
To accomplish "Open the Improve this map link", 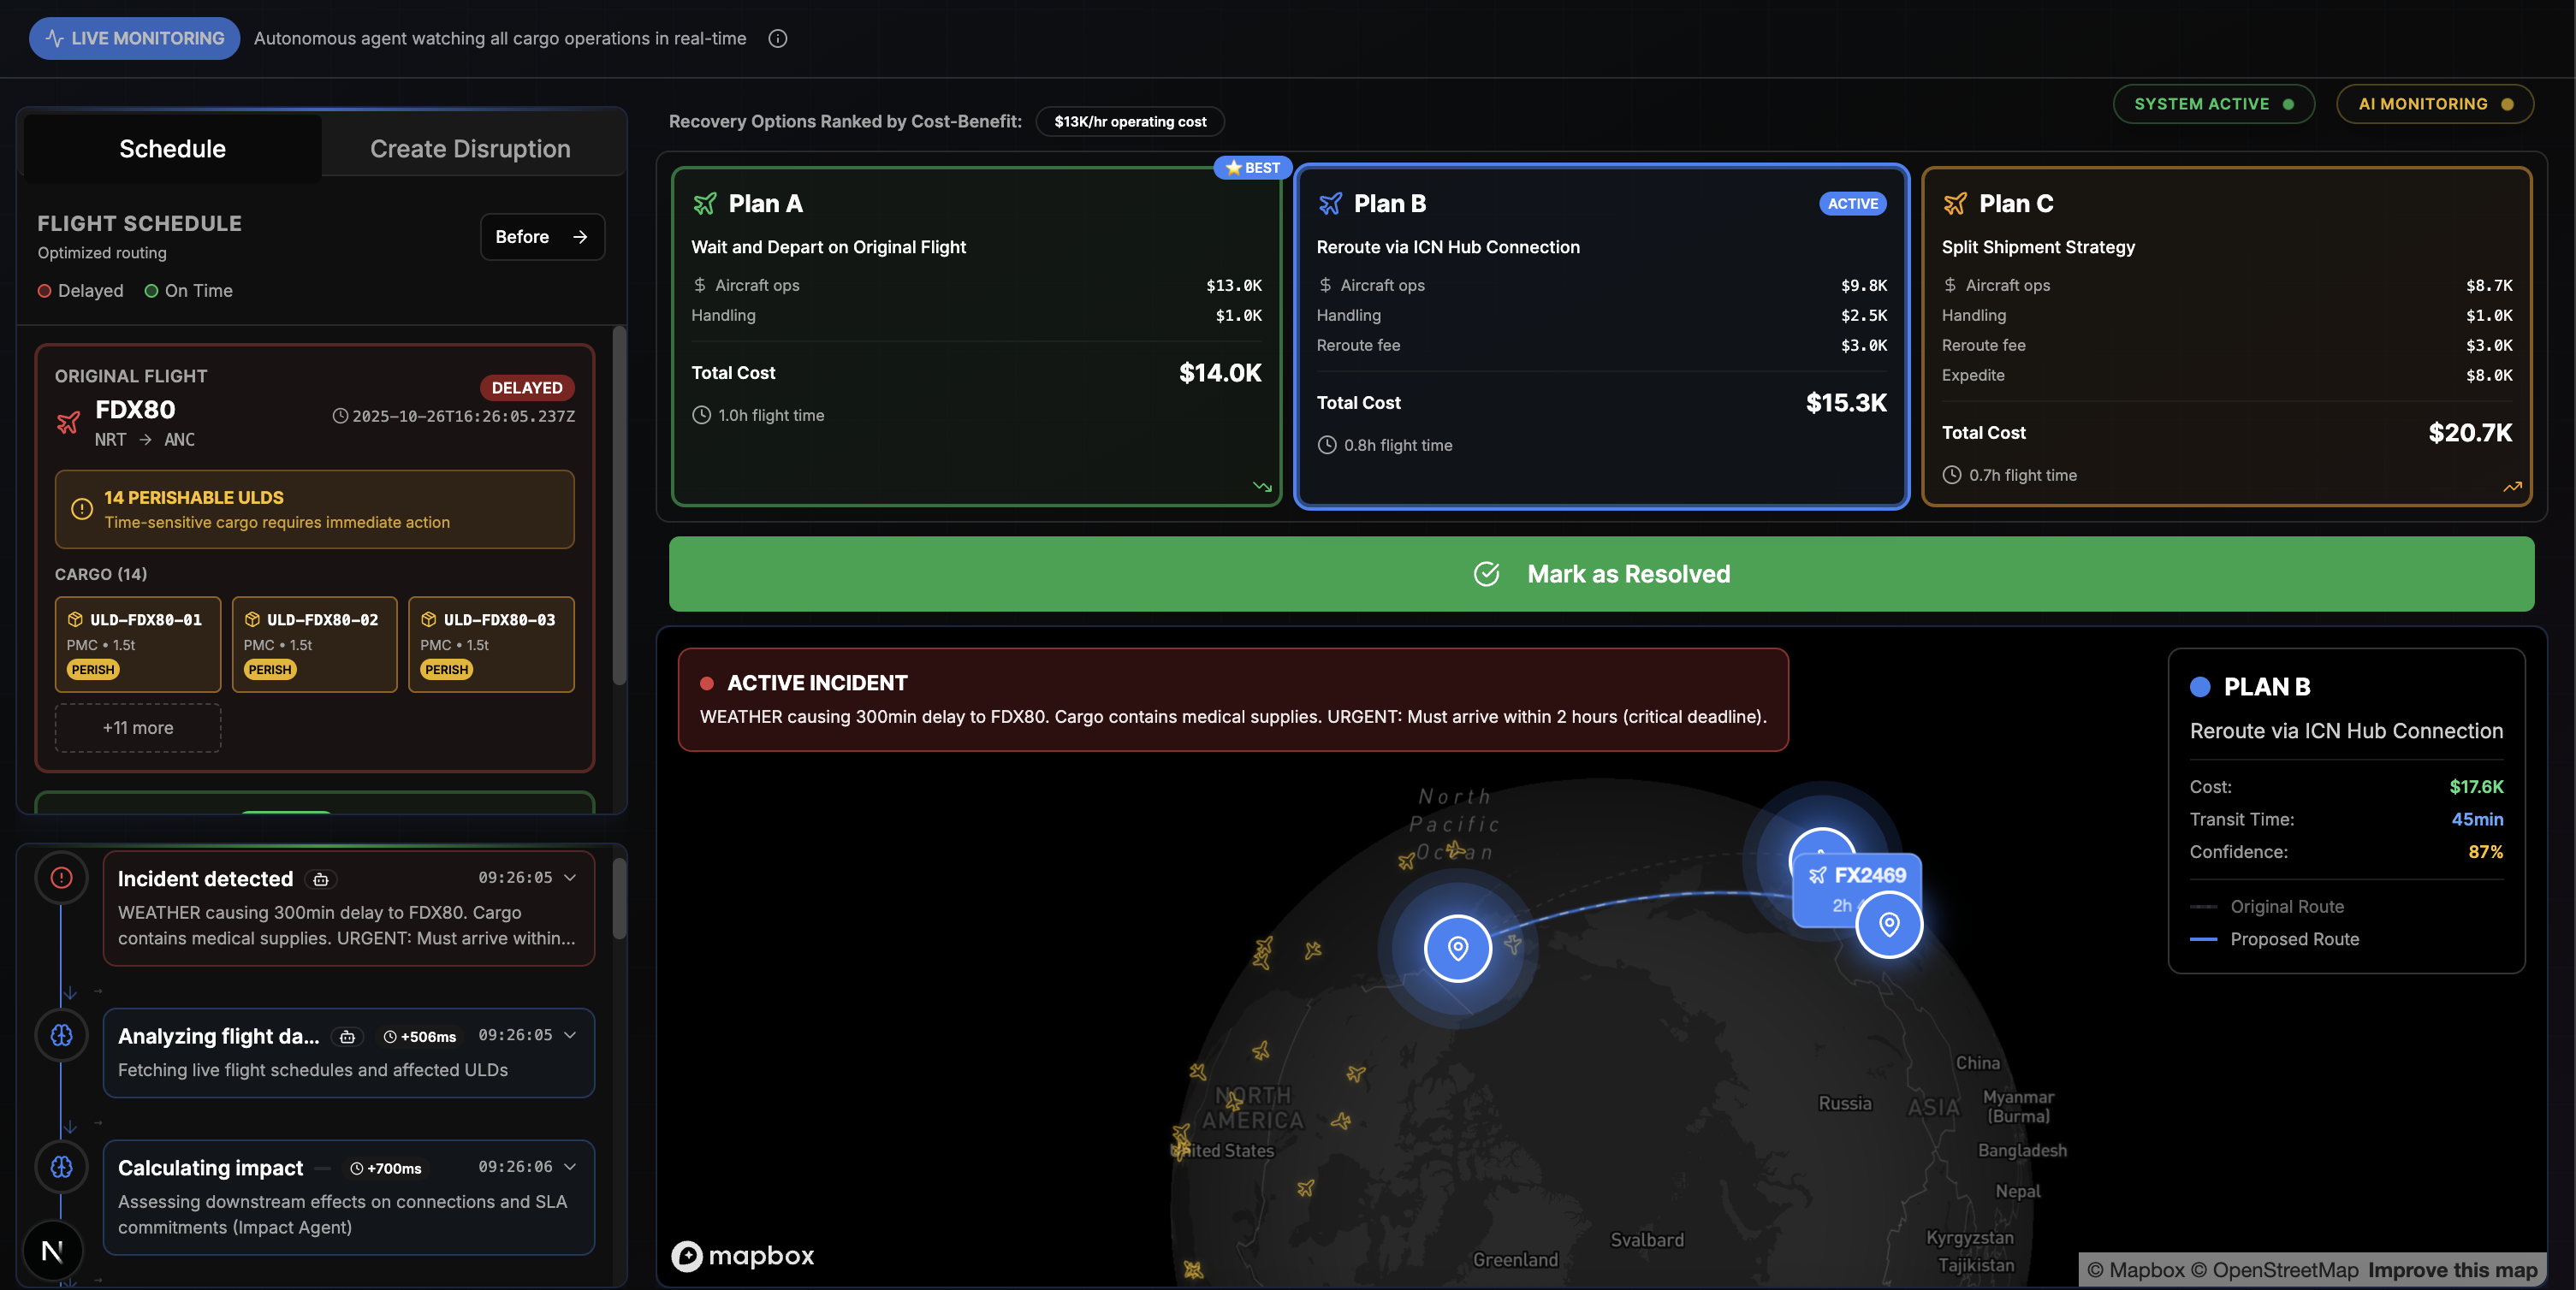I will coord(2452,1270).
